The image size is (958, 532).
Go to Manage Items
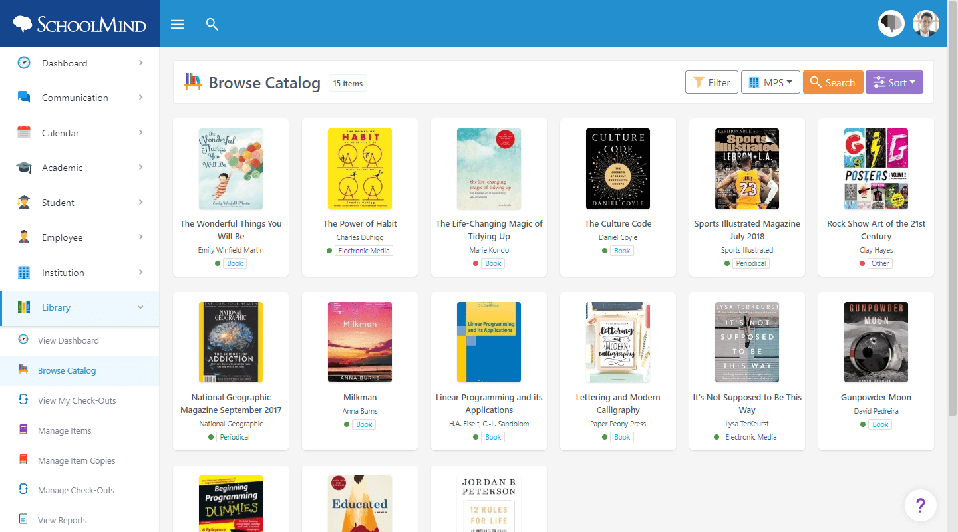(x=65, y=430)
